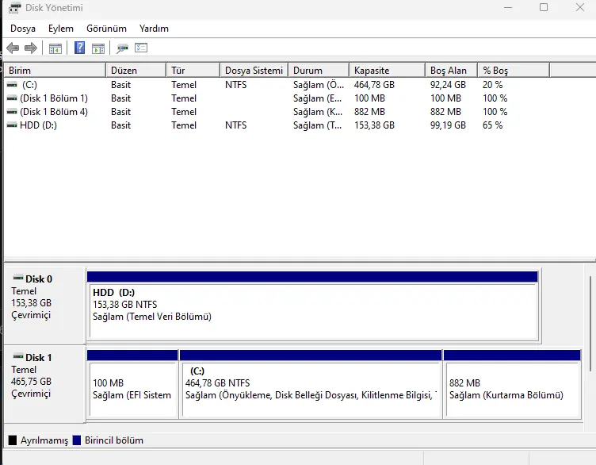Click the small disk icon beside Disk 0
Image resolution: width=596 pixels, height=465 pixels.
coord(18,278)
